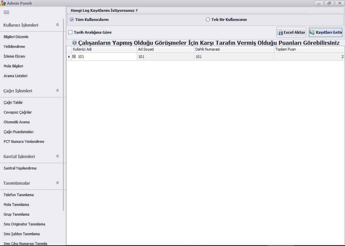345x246 pixels.
Task: Click the Admin Paneli title bar icon
Action: (3, 3)
